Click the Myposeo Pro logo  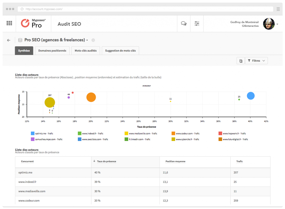33,23
